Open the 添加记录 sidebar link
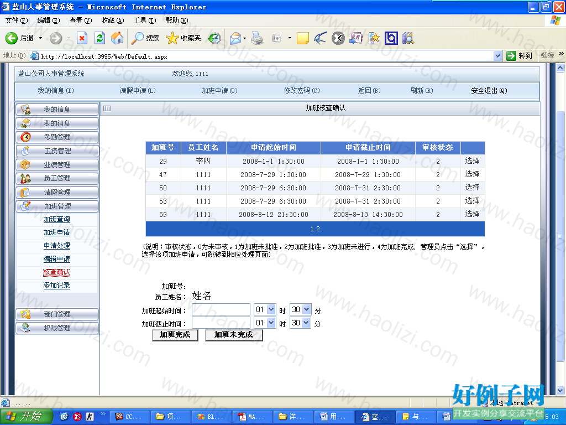Viewport: 566px width, 425px height. 57,286
